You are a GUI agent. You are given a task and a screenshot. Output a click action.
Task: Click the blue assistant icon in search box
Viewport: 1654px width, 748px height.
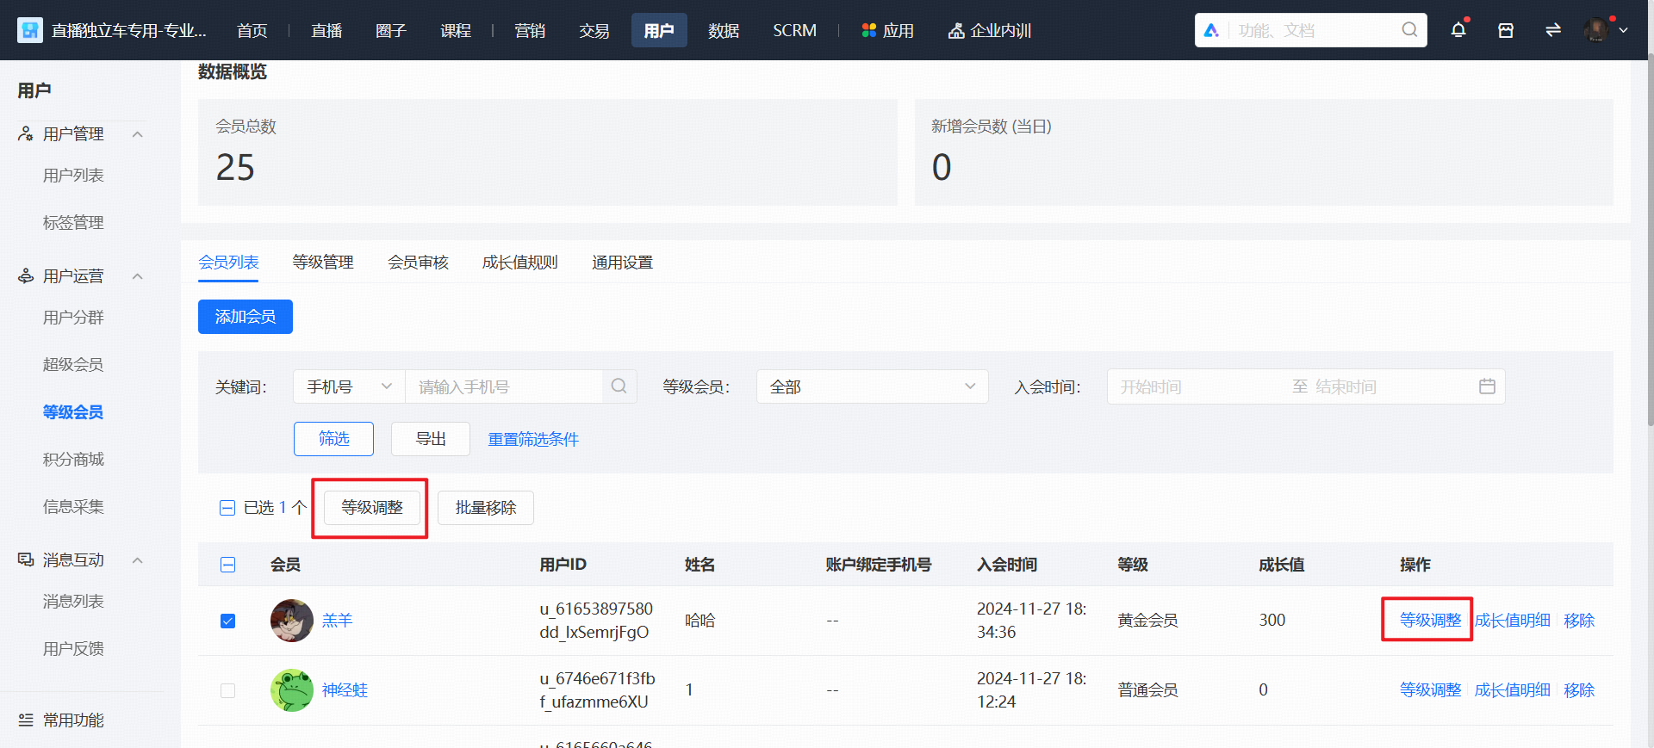(1211, 30)
